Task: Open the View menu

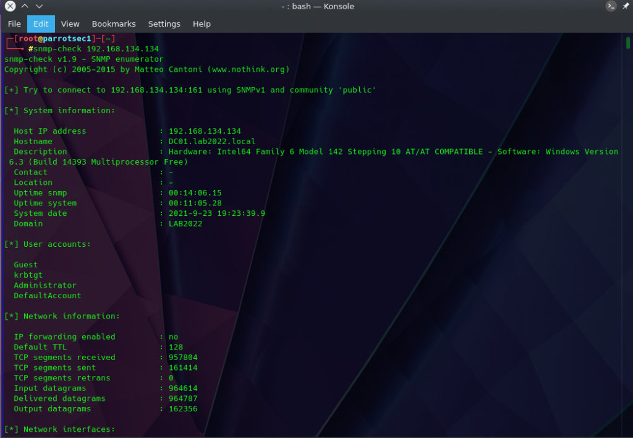Action: (x=70, y=24)
